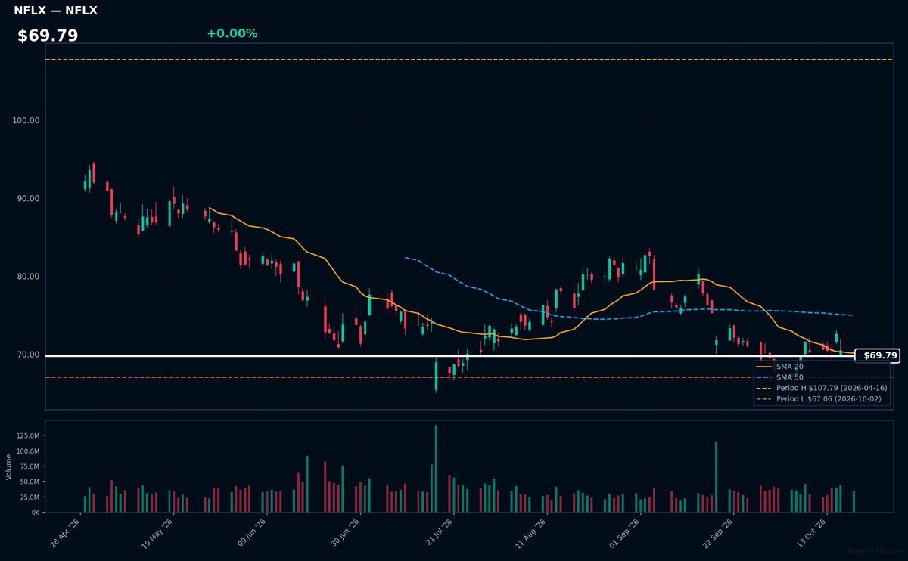Screen dimensions: 908x561
Task: Click the tallest green volume bar in July
Action: coord(436,469)
